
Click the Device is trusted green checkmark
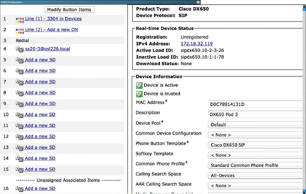click(x=139, y=94)
